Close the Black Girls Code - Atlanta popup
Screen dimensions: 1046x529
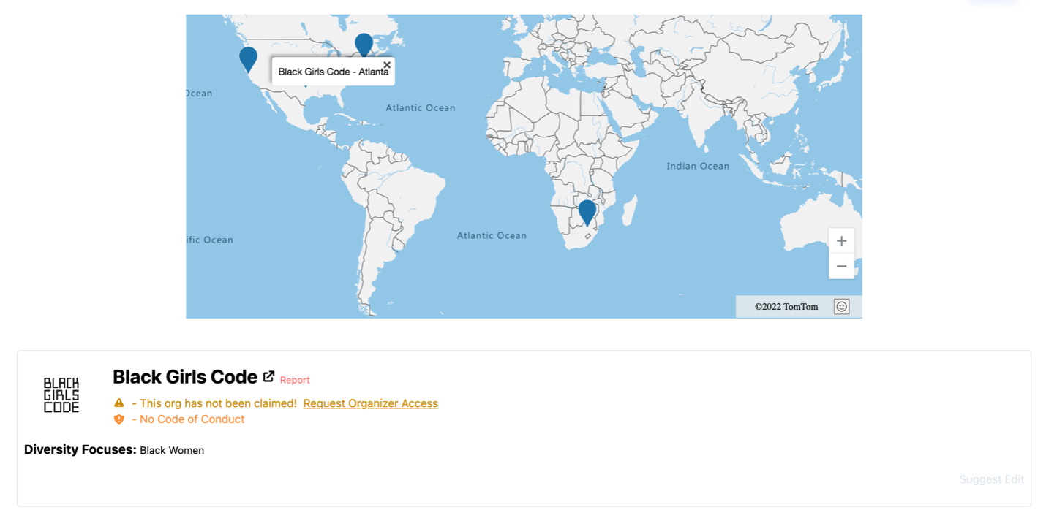point(387,65)
